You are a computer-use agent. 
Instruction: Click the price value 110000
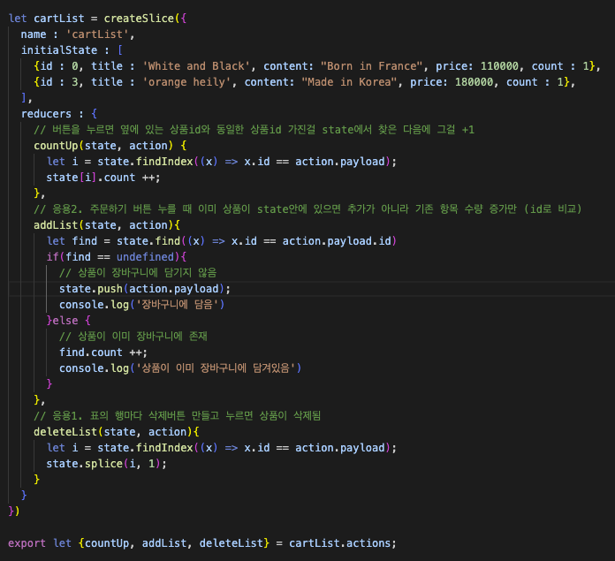(x=499, y=66)
